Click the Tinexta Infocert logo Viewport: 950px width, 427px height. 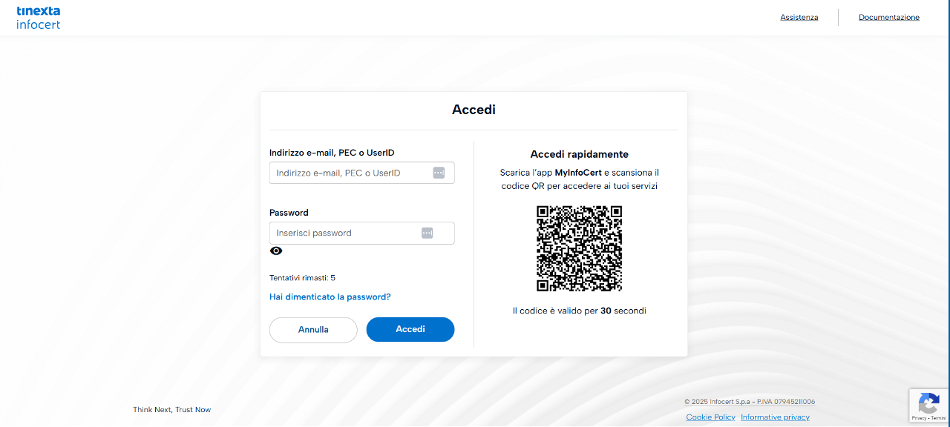pyautogui.click(x=39, y=18)
